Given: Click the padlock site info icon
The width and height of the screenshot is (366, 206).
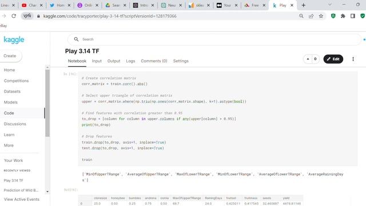Looking at the screenshot, I should coord(38,16).
